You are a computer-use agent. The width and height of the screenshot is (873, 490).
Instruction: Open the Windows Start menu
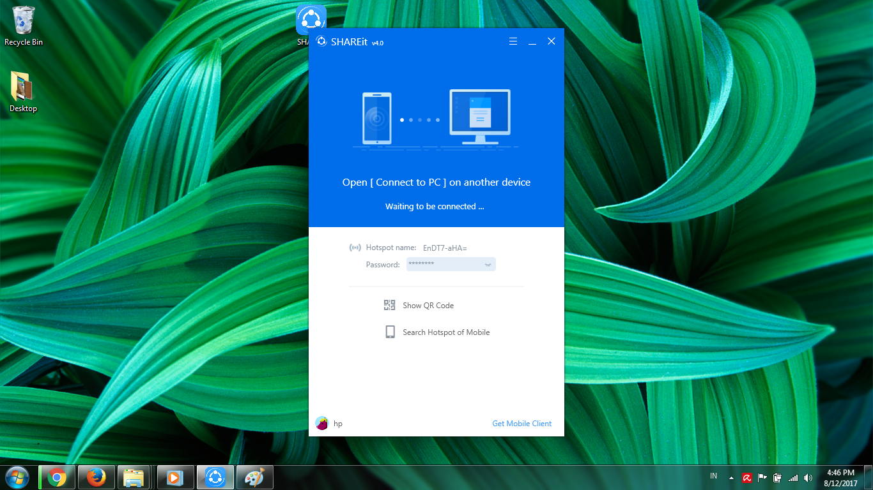(17, 477)
